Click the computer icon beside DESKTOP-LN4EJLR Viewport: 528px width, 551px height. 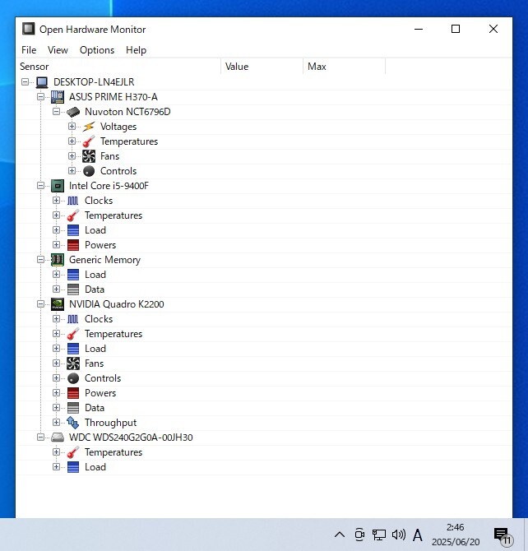coord(42,82)
